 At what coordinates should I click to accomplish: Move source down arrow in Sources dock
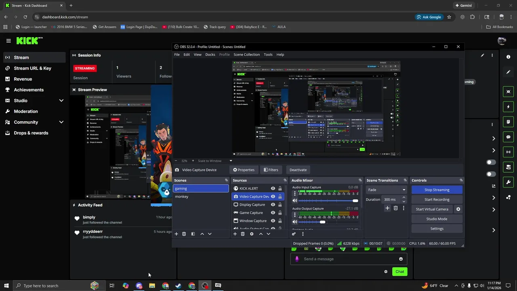tap(268, 234)
